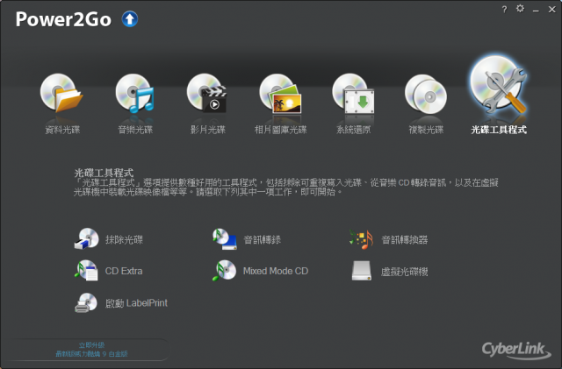Click the 光碟工具程式 label under the tools icon
This screenshot has width=562, height=369.
tap(499, 130)
